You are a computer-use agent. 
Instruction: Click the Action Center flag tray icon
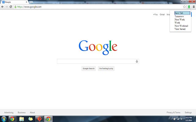click(175, 119)
